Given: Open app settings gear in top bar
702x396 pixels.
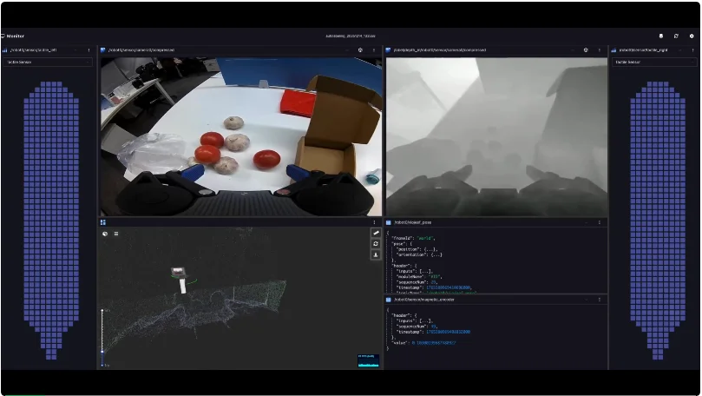Looking at the screenshot, I should point(692,36).
